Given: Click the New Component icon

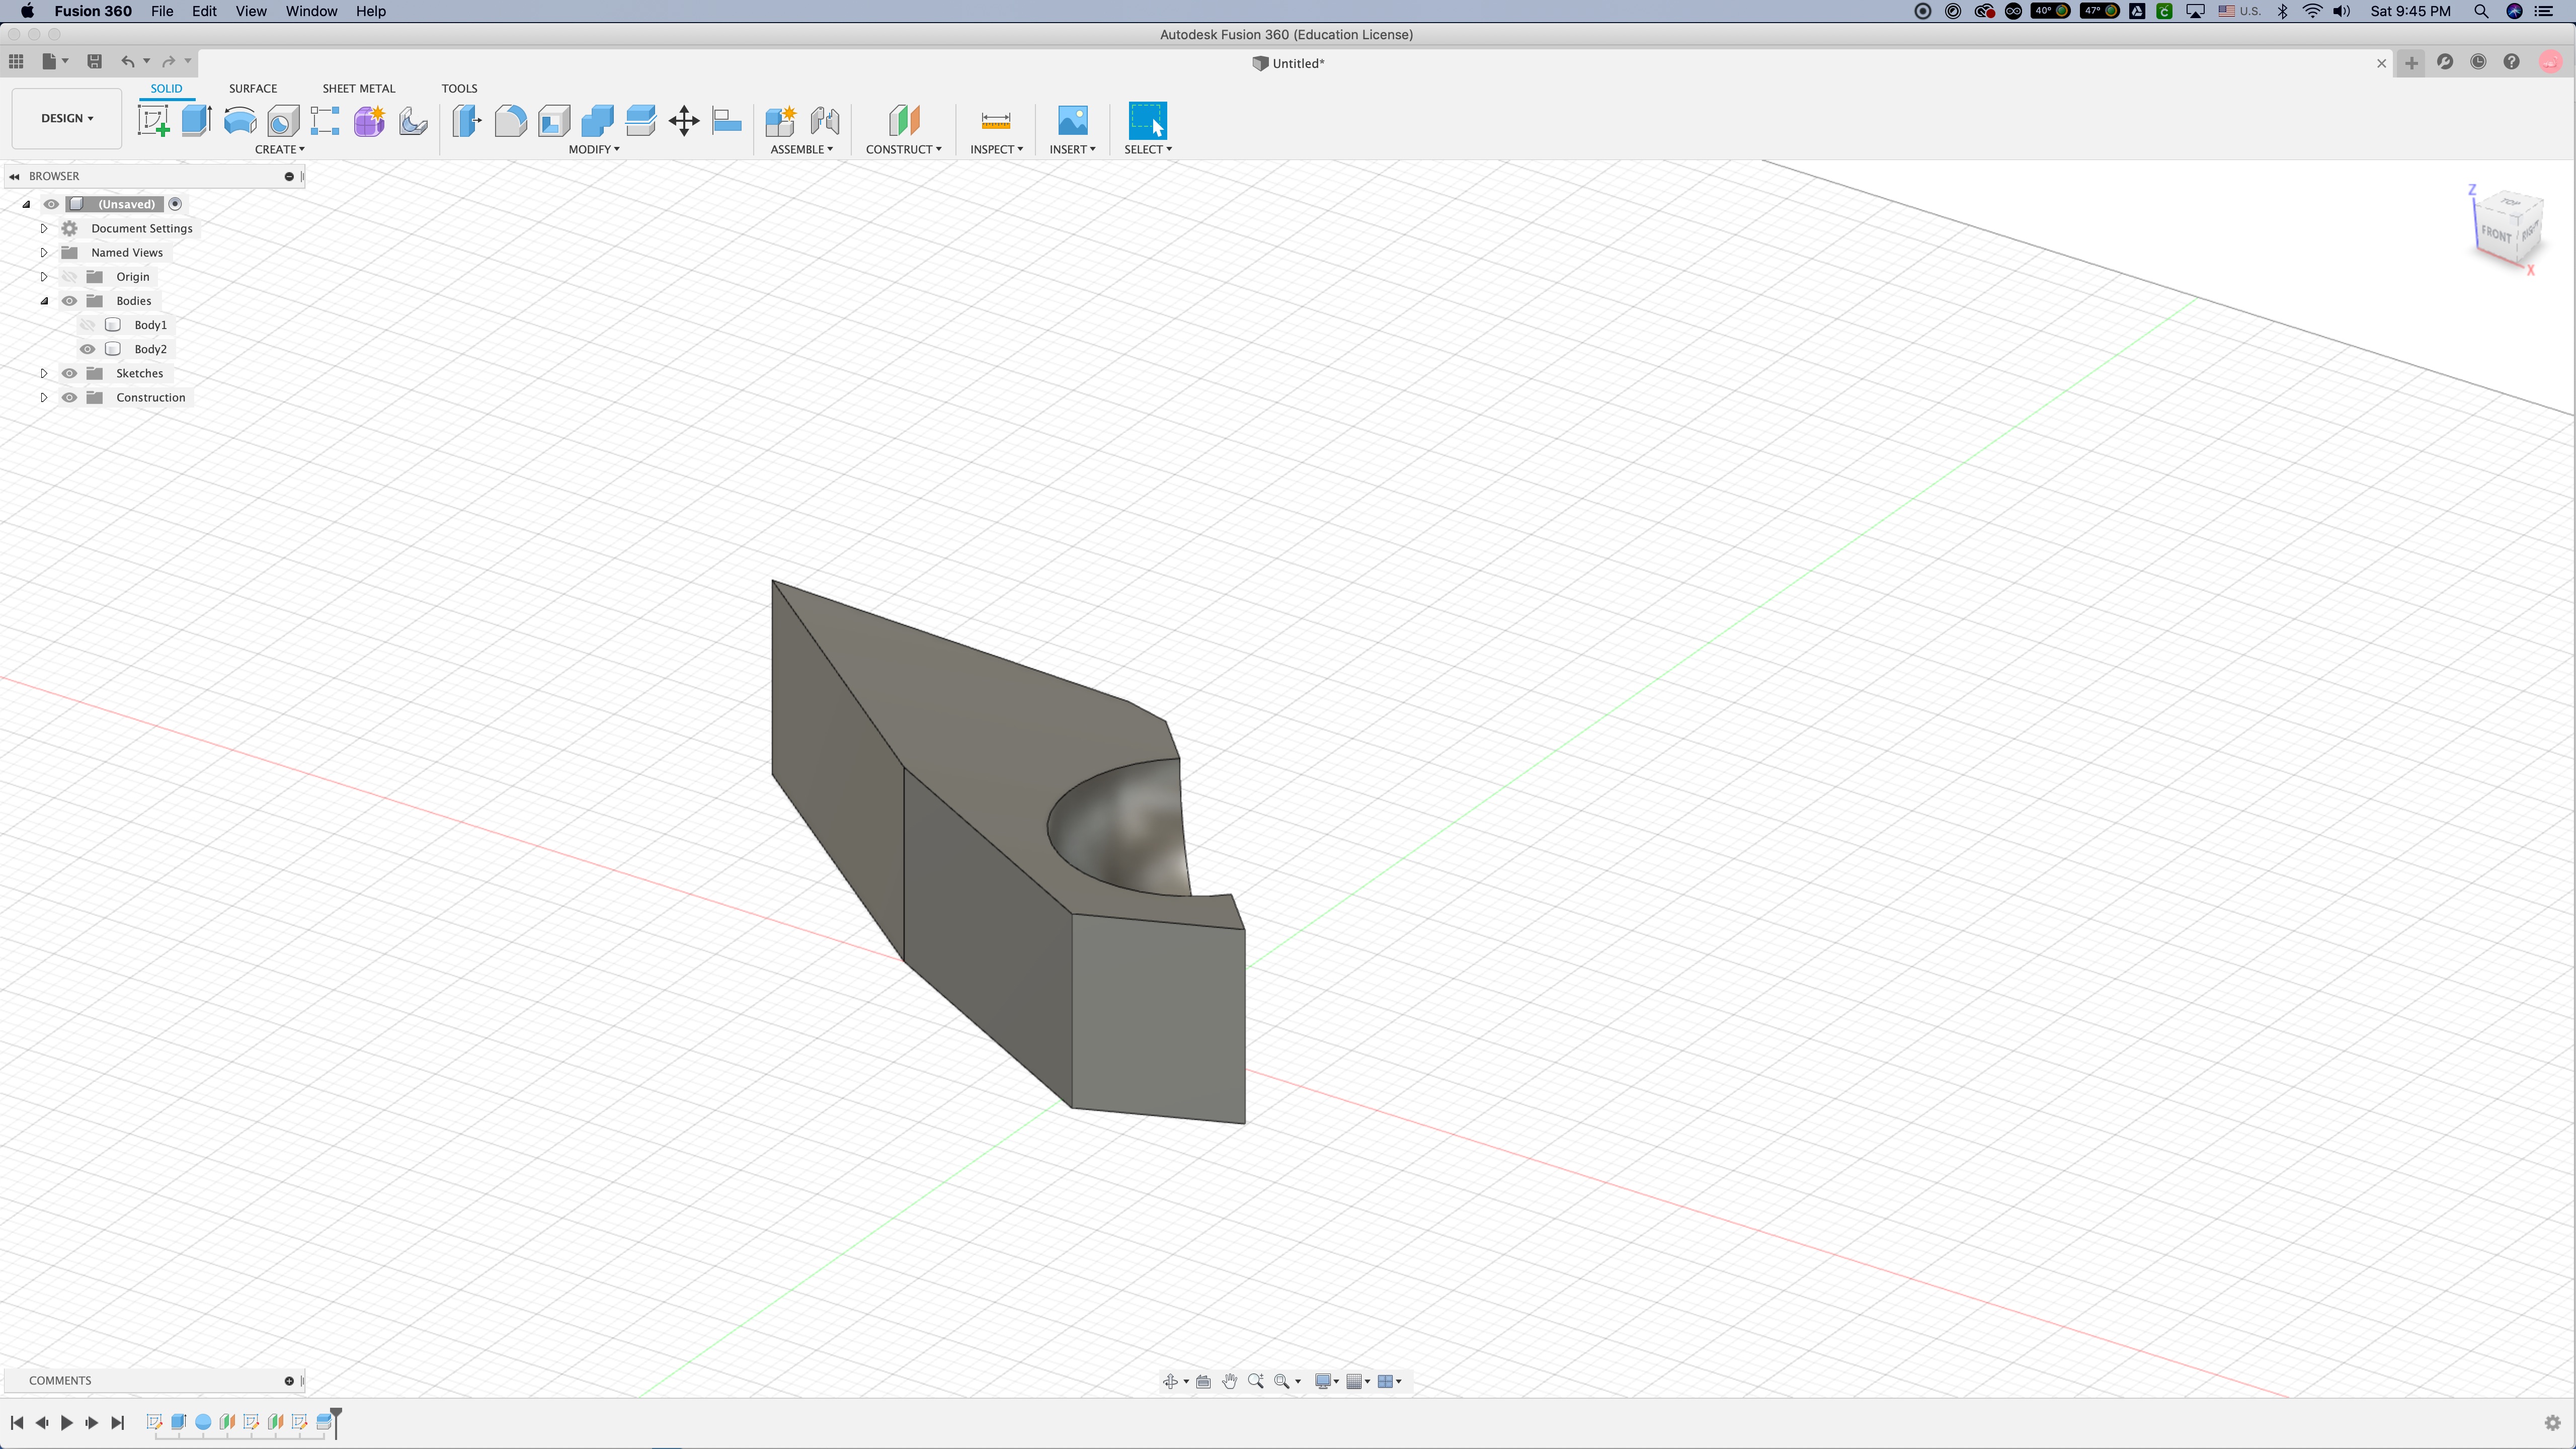Looking at the screenshot, I should [x=780, y=121].
